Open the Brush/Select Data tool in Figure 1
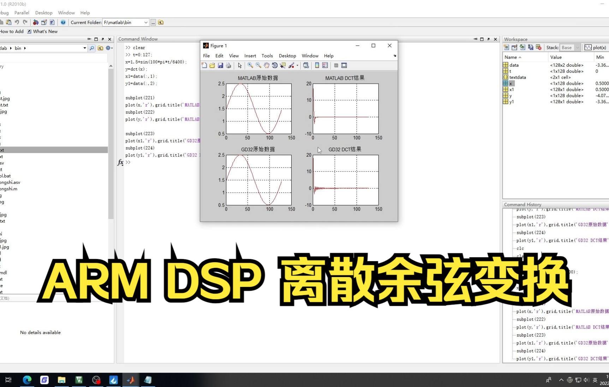Viewport: 609px width, 387px height. (292, 65)
